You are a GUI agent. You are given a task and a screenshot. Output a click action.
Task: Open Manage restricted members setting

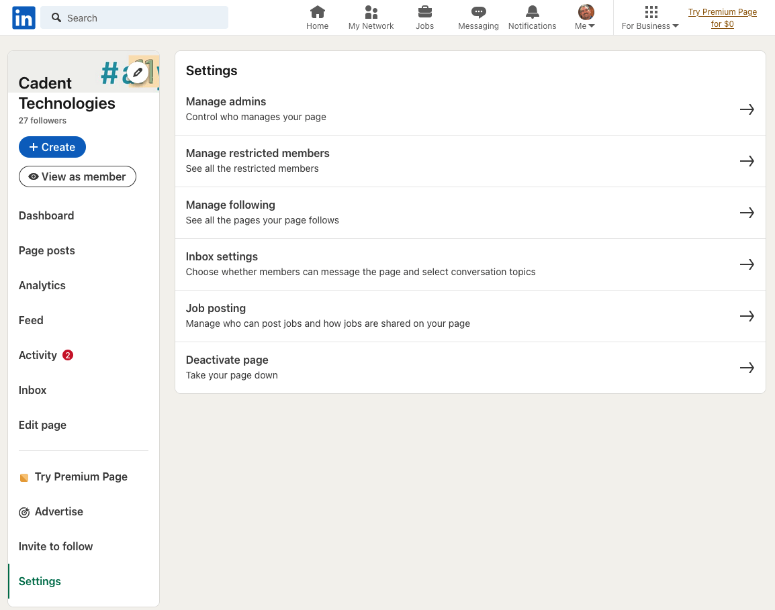470,161
